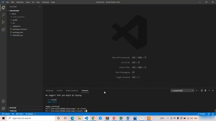
Task: Maximize the panel with up chevron
Action: (x=209, y=90)
